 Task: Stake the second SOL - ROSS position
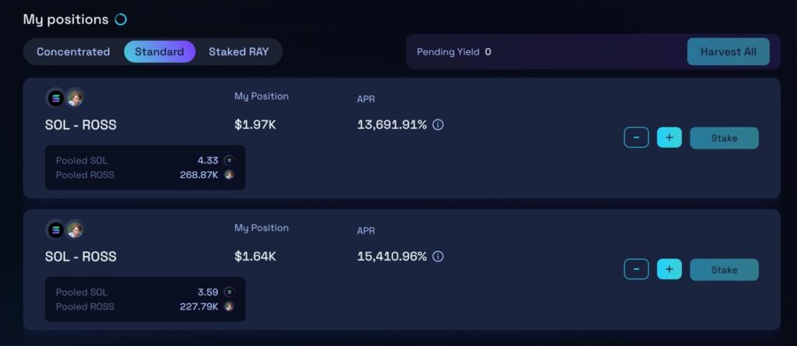724,270
